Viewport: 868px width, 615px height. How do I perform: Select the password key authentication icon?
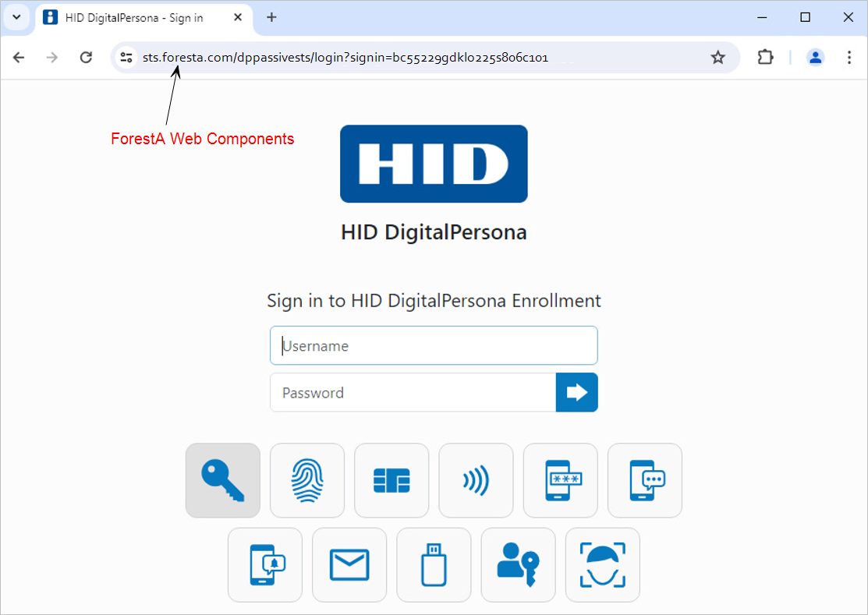(x=222, y=480)
